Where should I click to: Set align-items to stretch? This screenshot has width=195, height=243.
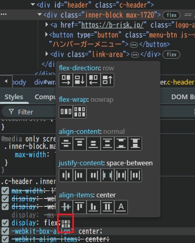(107, 207)
